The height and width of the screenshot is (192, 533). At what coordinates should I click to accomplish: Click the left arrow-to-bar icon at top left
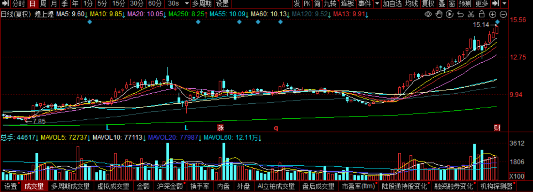pyautogui.click(x=5, y=4)
